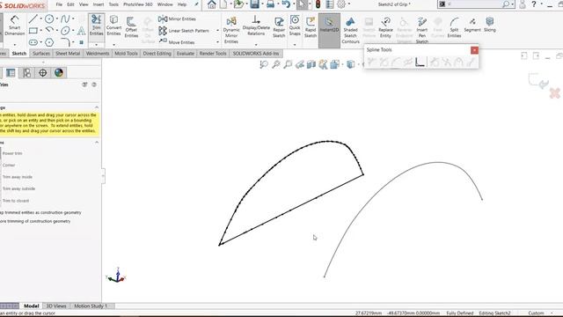Click Linear Sketch Pattern

pos(185,31)
